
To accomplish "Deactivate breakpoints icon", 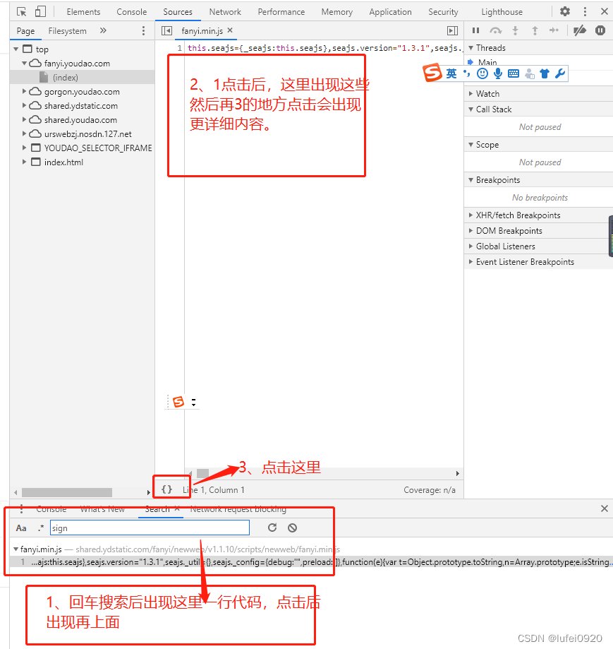I will point(580,30).
